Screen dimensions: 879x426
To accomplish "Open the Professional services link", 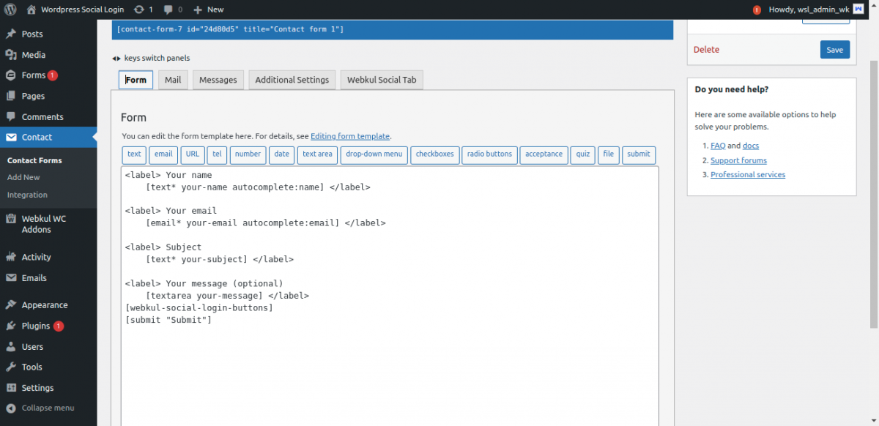I will point(748,175).
